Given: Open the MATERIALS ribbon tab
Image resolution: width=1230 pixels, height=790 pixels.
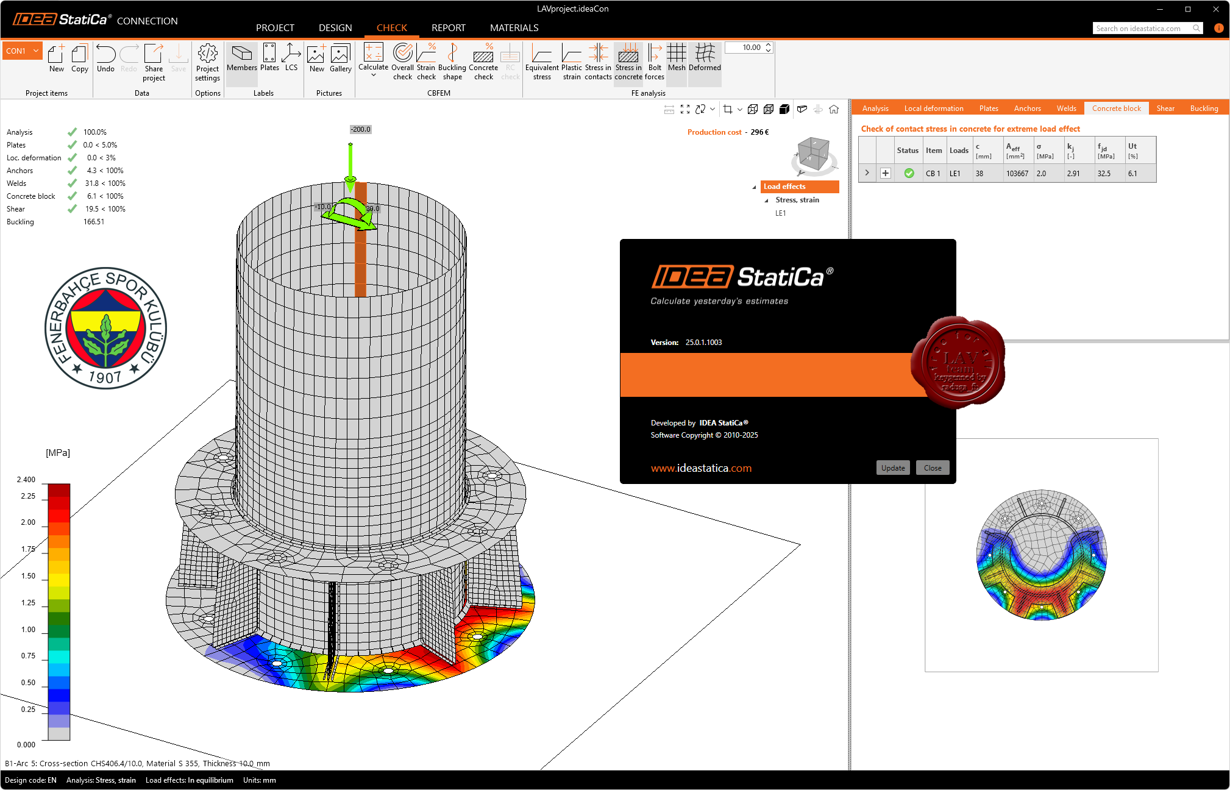Looking at the screenshot, I should tap(514, 28).
